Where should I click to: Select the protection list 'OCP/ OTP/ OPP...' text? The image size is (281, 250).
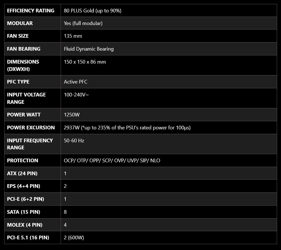click(x=112, y=161)
